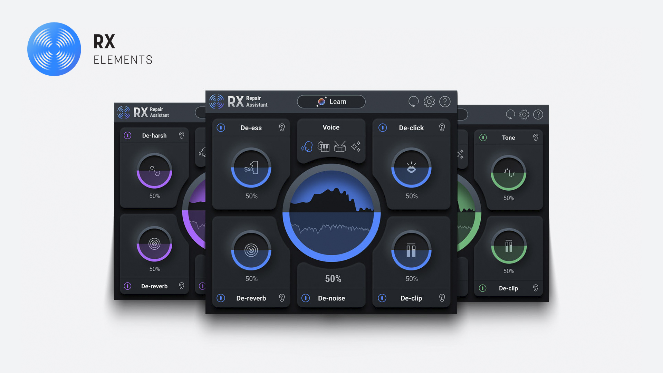Select the Percussion drum icon
The width and height of the screenshot is (663, 373).
pos(340,147)
